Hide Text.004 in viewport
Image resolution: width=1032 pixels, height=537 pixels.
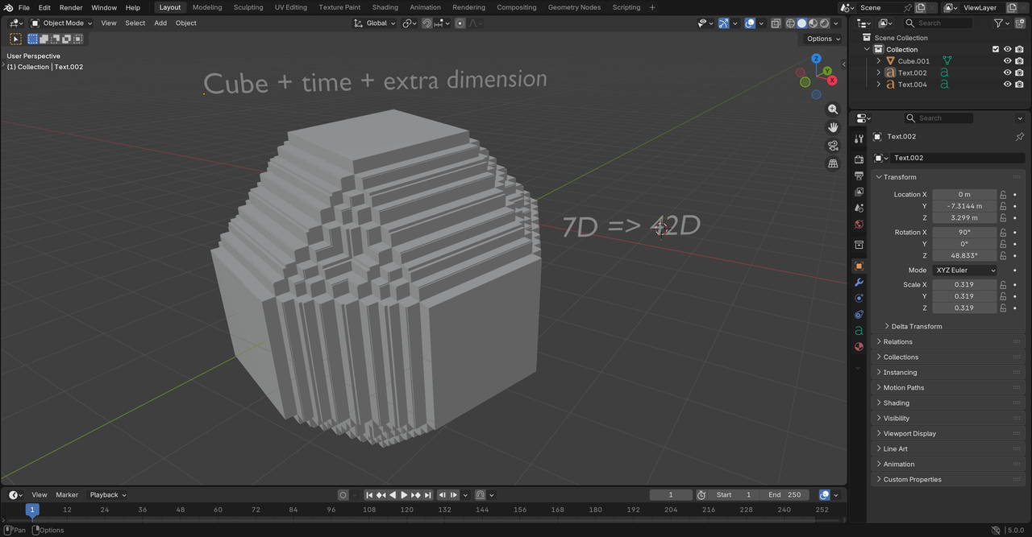click(1007, 85)
